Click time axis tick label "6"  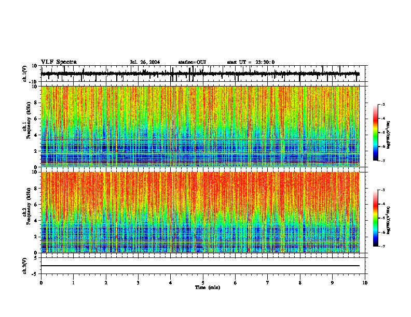[x=236, y=283]
